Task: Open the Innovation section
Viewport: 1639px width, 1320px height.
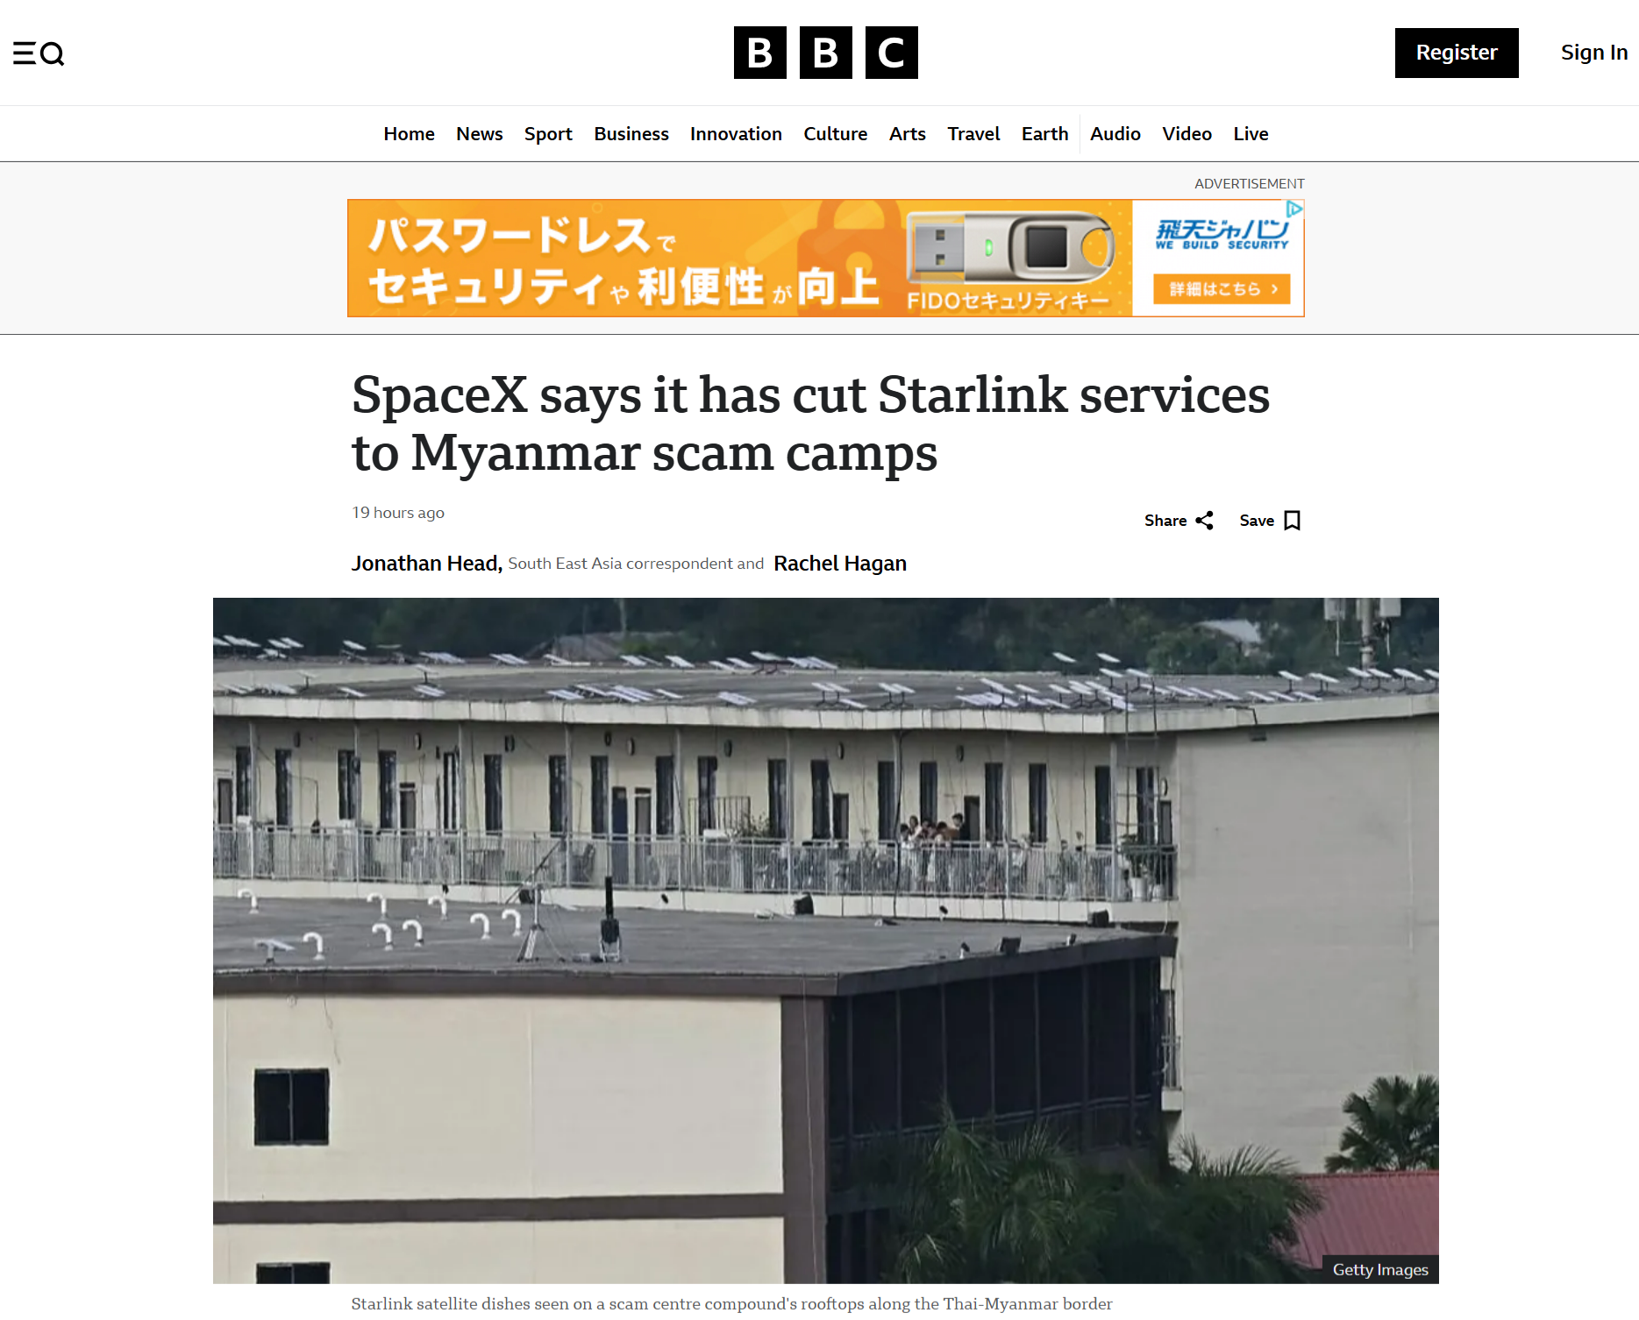Action: 736,134
